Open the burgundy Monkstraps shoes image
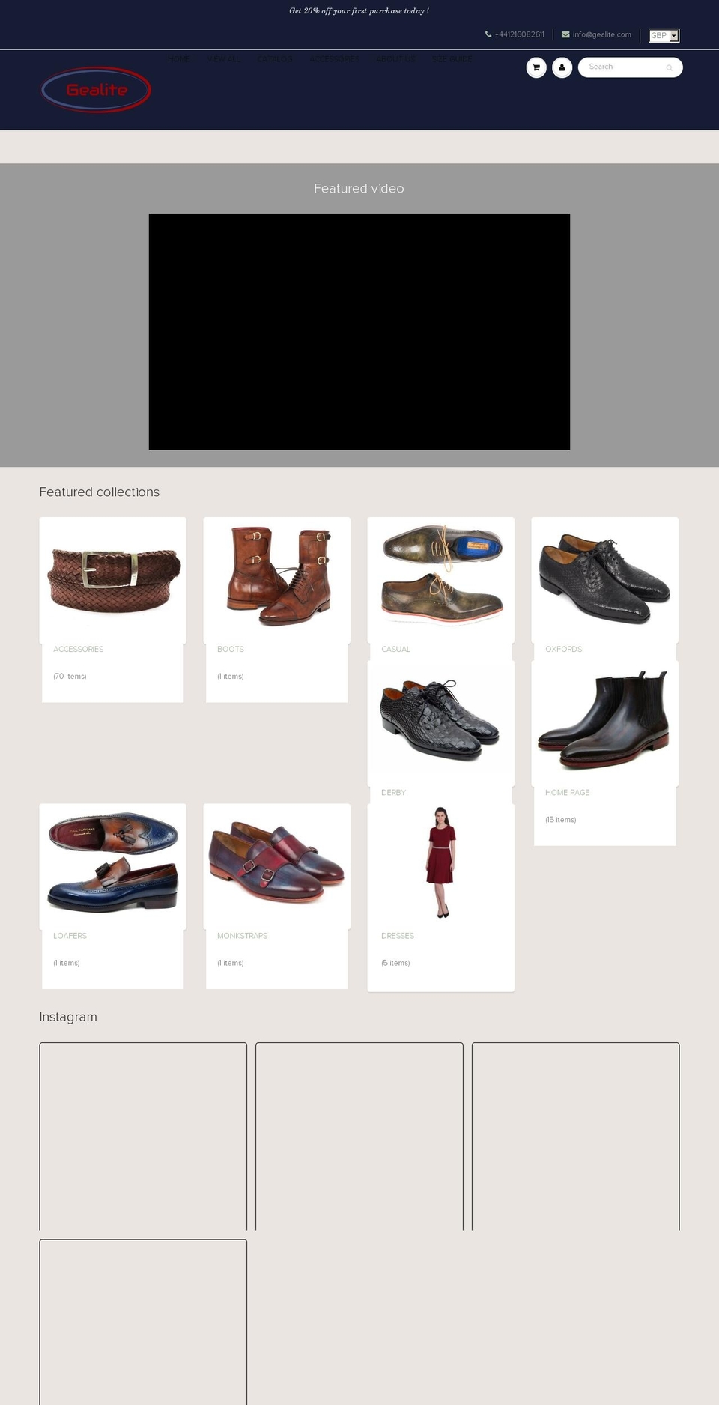Viewport: 719px width, 1405px height. pyautogui.click(x=277, y=866)
